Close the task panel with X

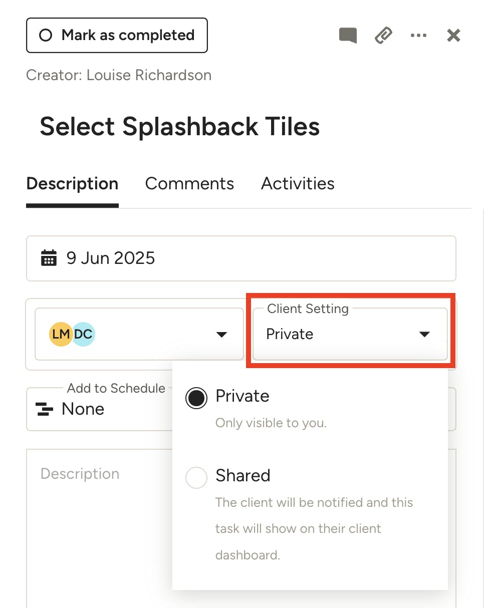click(453, 36)
